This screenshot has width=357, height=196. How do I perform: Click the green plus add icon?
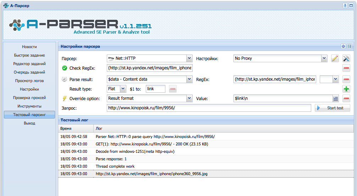[346, 89]
